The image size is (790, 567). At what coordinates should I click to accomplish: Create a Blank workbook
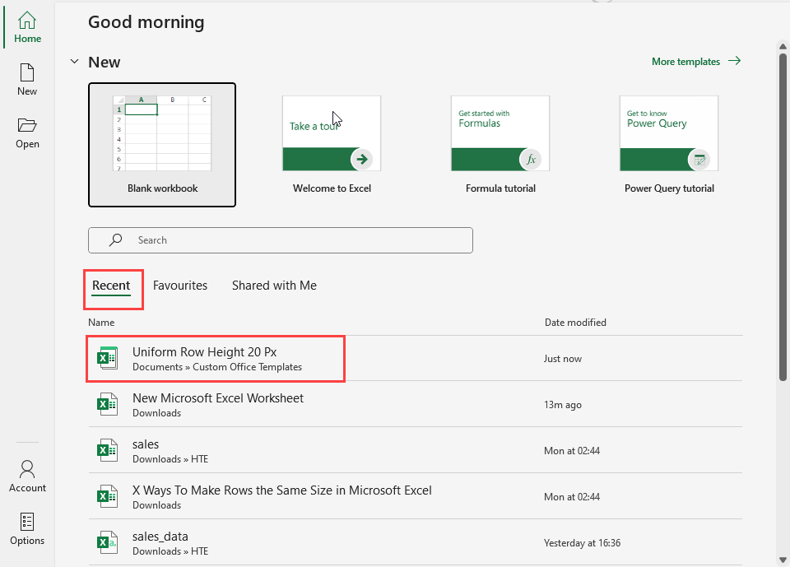coord(162,144)
